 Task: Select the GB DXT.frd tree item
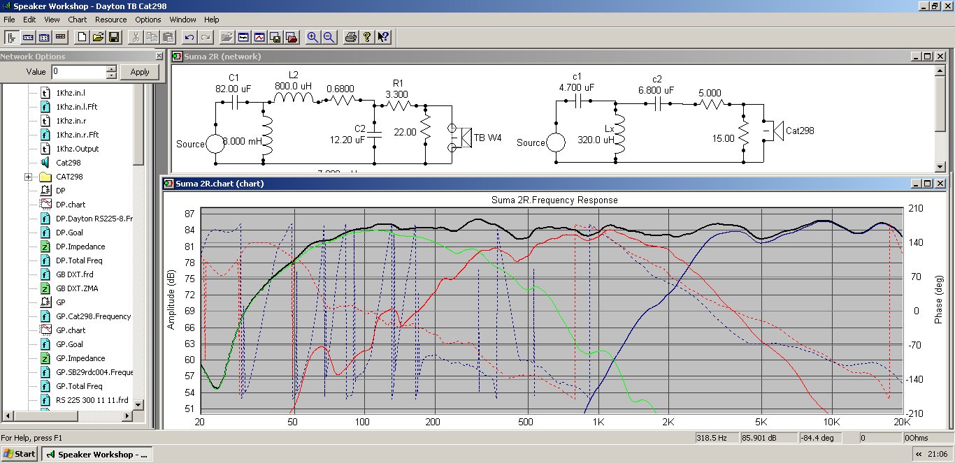pyautogui.click(x=74, y=274)
